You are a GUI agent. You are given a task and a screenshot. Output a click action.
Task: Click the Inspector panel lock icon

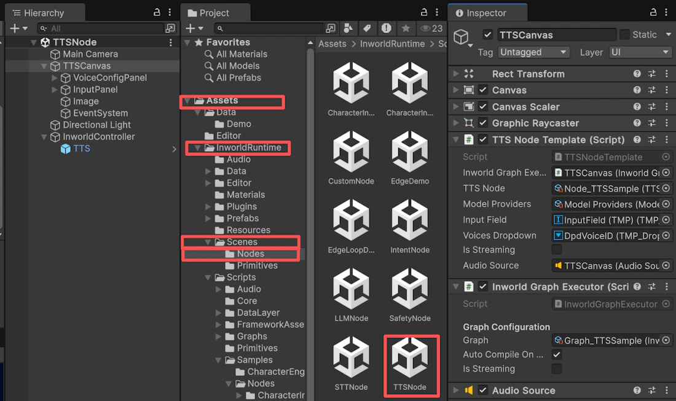(x=653, y=12)
